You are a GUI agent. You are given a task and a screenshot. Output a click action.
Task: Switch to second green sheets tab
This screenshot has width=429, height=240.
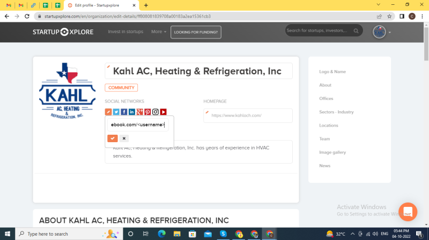click(57, 5)
